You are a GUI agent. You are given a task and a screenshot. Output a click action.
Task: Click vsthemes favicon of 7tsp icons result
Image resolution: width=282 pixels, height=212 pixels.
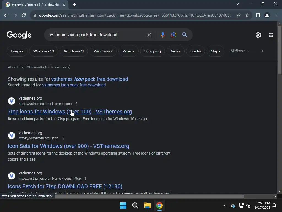click(x=12, y=101)
